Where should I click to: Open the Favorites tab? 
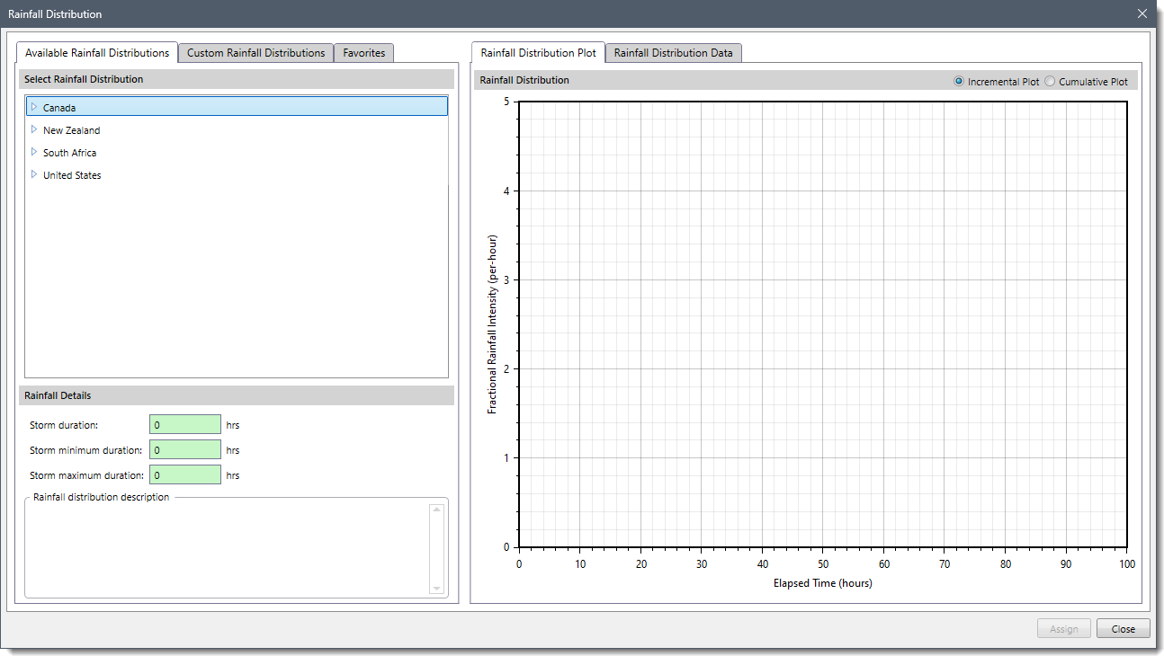coord(363,53)
